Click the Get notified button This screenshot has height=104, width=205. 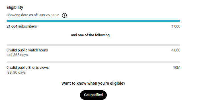93,95
